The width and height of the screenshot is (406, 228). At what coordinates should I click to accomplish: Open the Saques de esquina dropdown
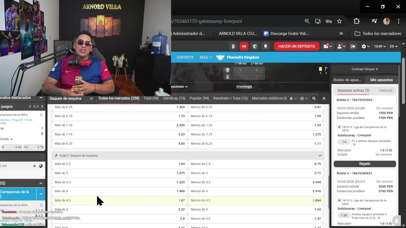click(x=71, y=98)
